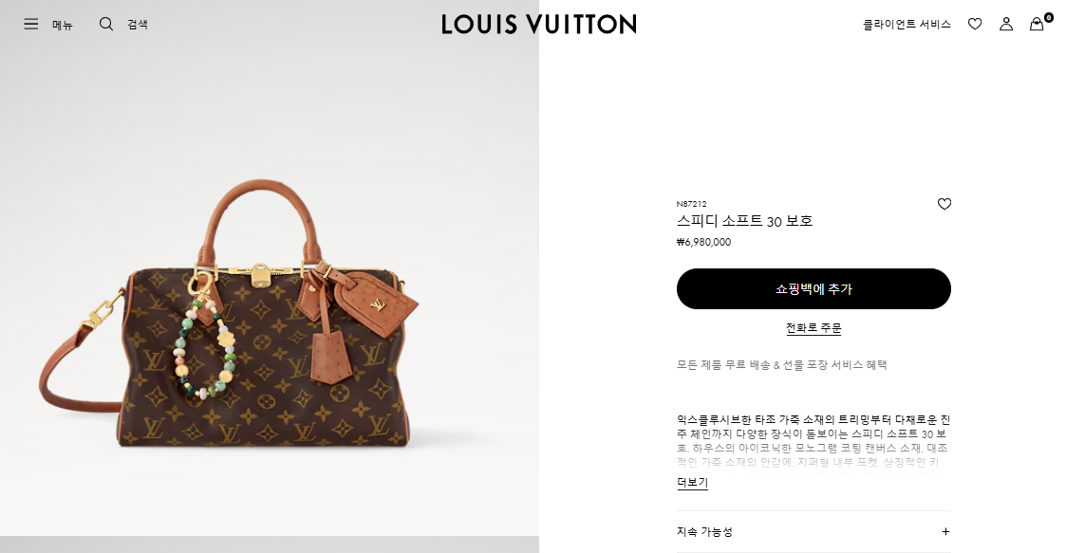
Task: Open 클라이언트 서비스 link
Action: (x=907, y=25)
